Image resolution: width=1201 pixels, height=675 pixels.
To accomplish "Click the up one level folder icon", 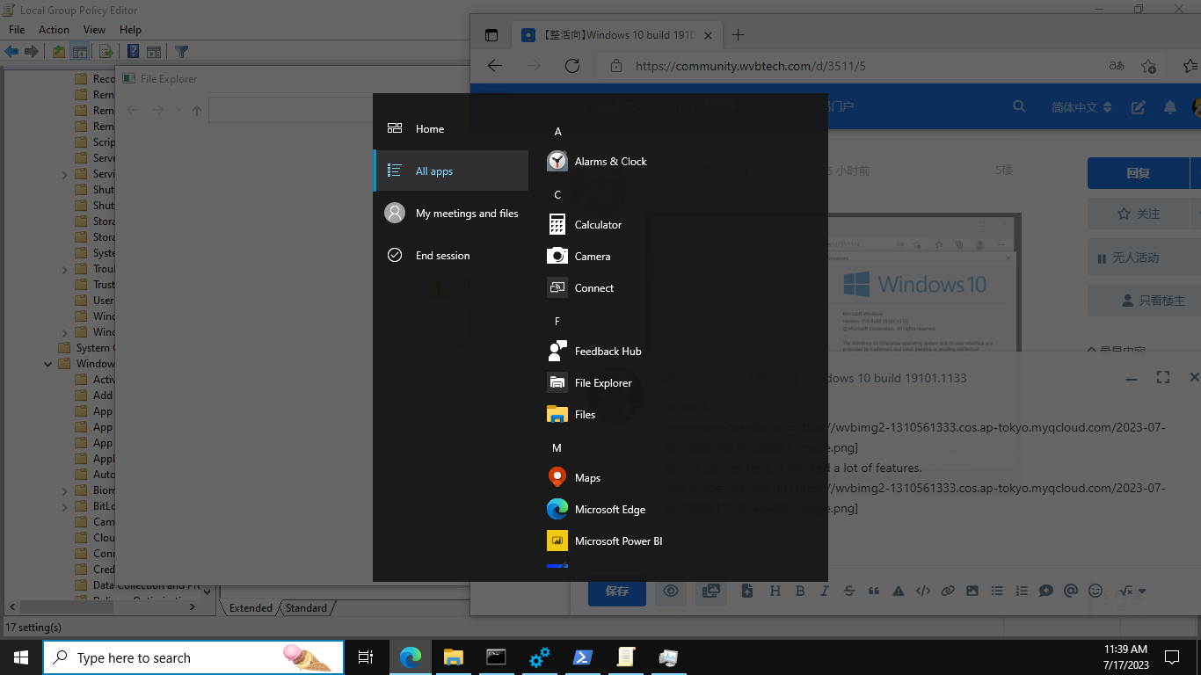I will pos(58,52).
